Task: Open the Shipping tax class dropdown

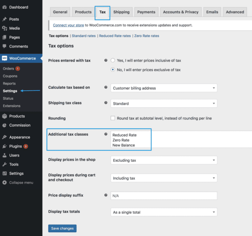Action: 164,103
